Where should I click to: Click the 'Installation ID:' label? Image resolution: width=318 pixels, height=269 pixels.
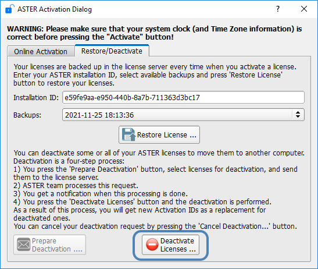(x=36, y=97)
